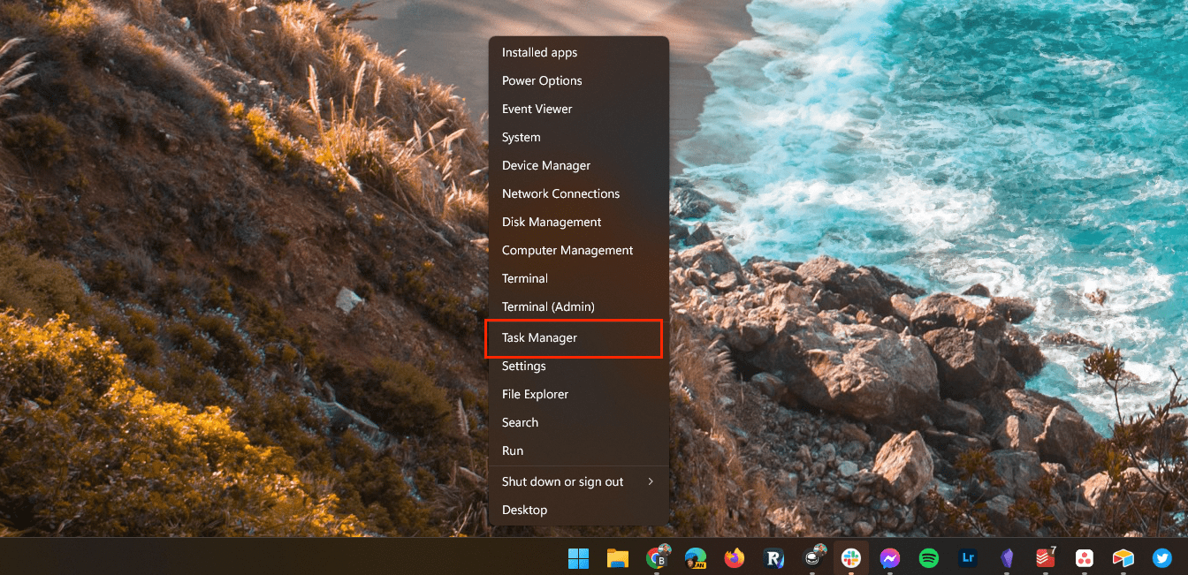1188x575 pixels.
Task: Launch Terminal (Admin)
Action: tap(578, 306)
